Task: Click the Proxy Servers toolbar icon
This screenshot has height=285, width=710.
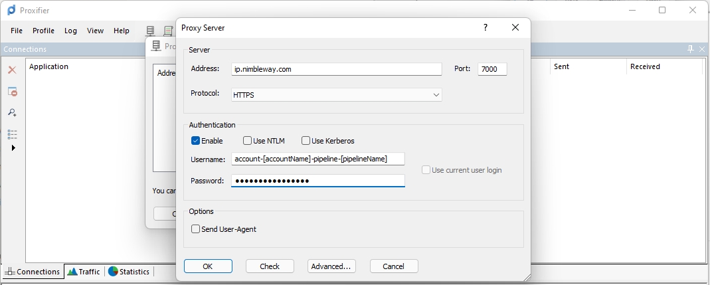Action: (x=151, y=31)
